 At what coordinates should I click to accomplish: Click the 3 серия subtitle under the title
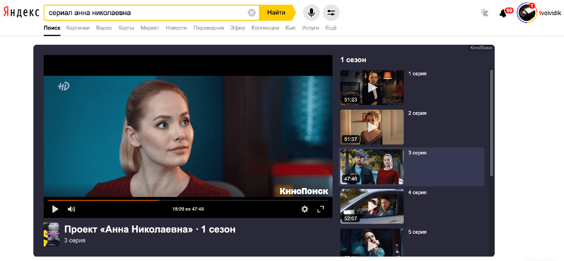[x=75, y=240]
